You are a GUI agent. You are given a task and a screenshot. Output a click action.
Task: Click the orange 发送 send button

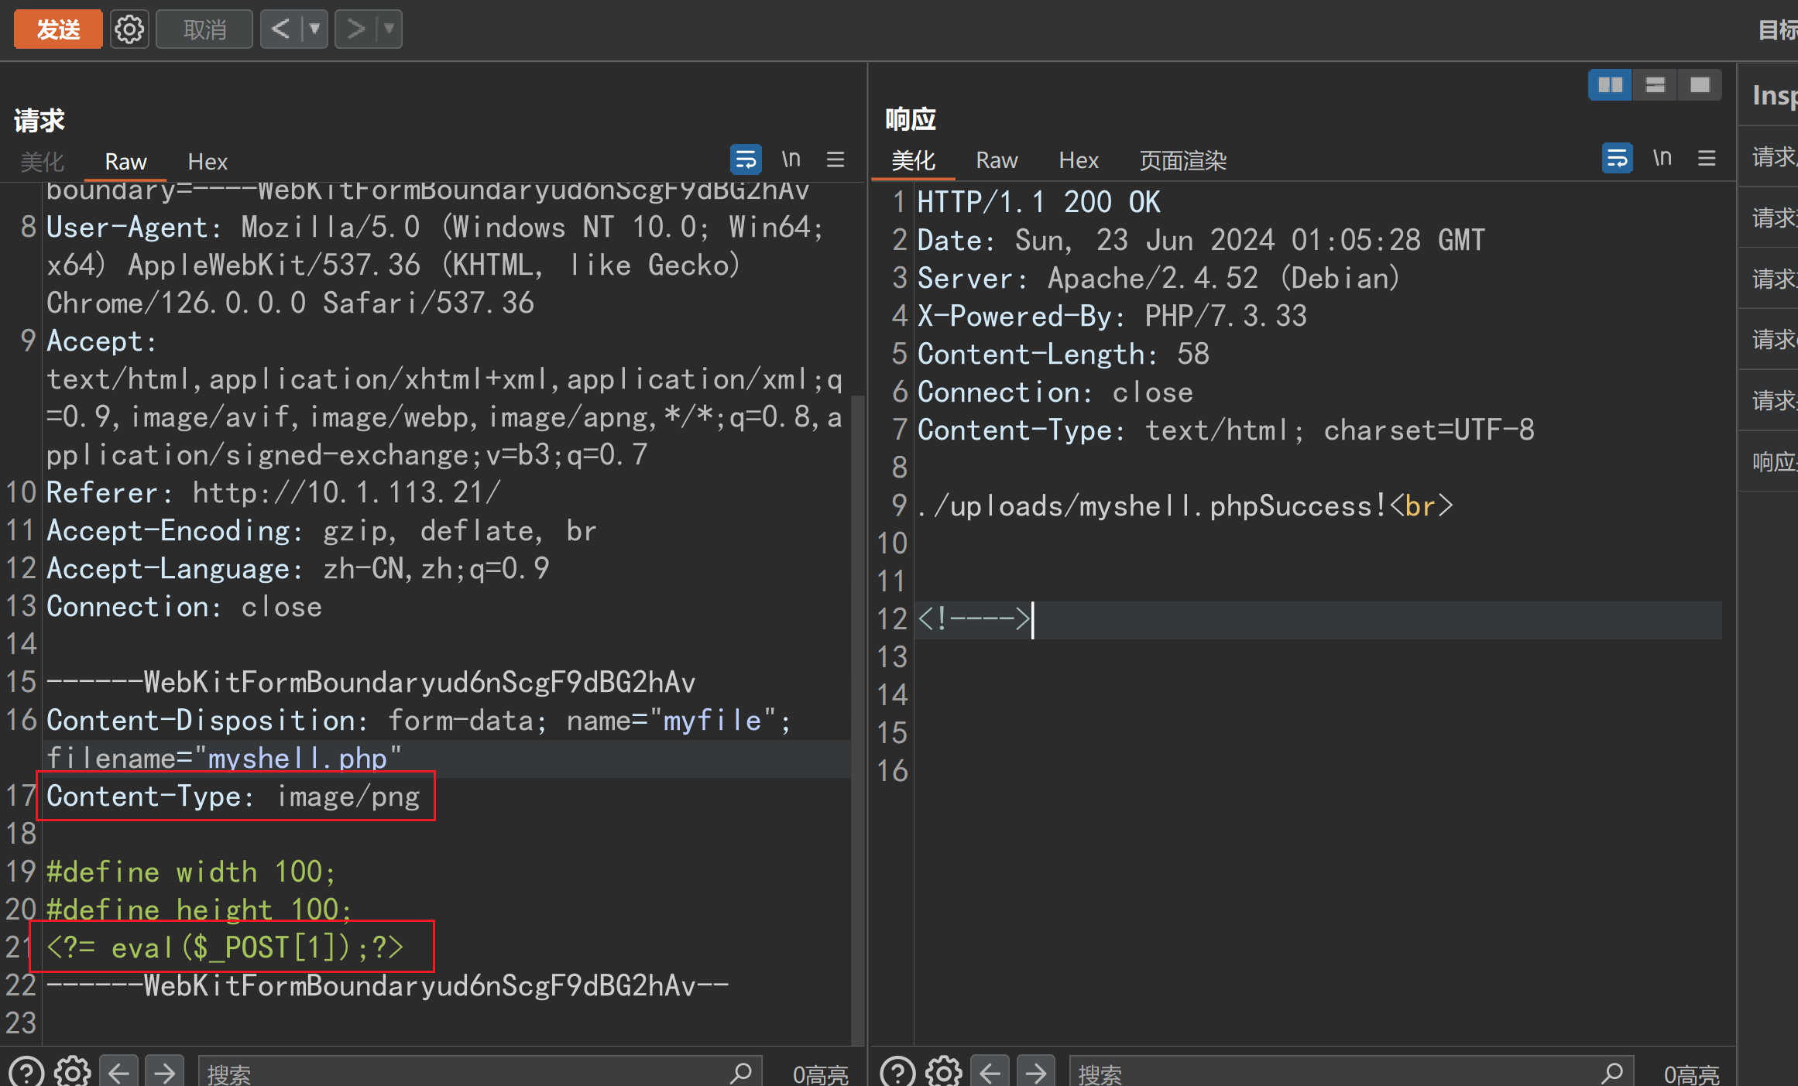click(58, 29)
